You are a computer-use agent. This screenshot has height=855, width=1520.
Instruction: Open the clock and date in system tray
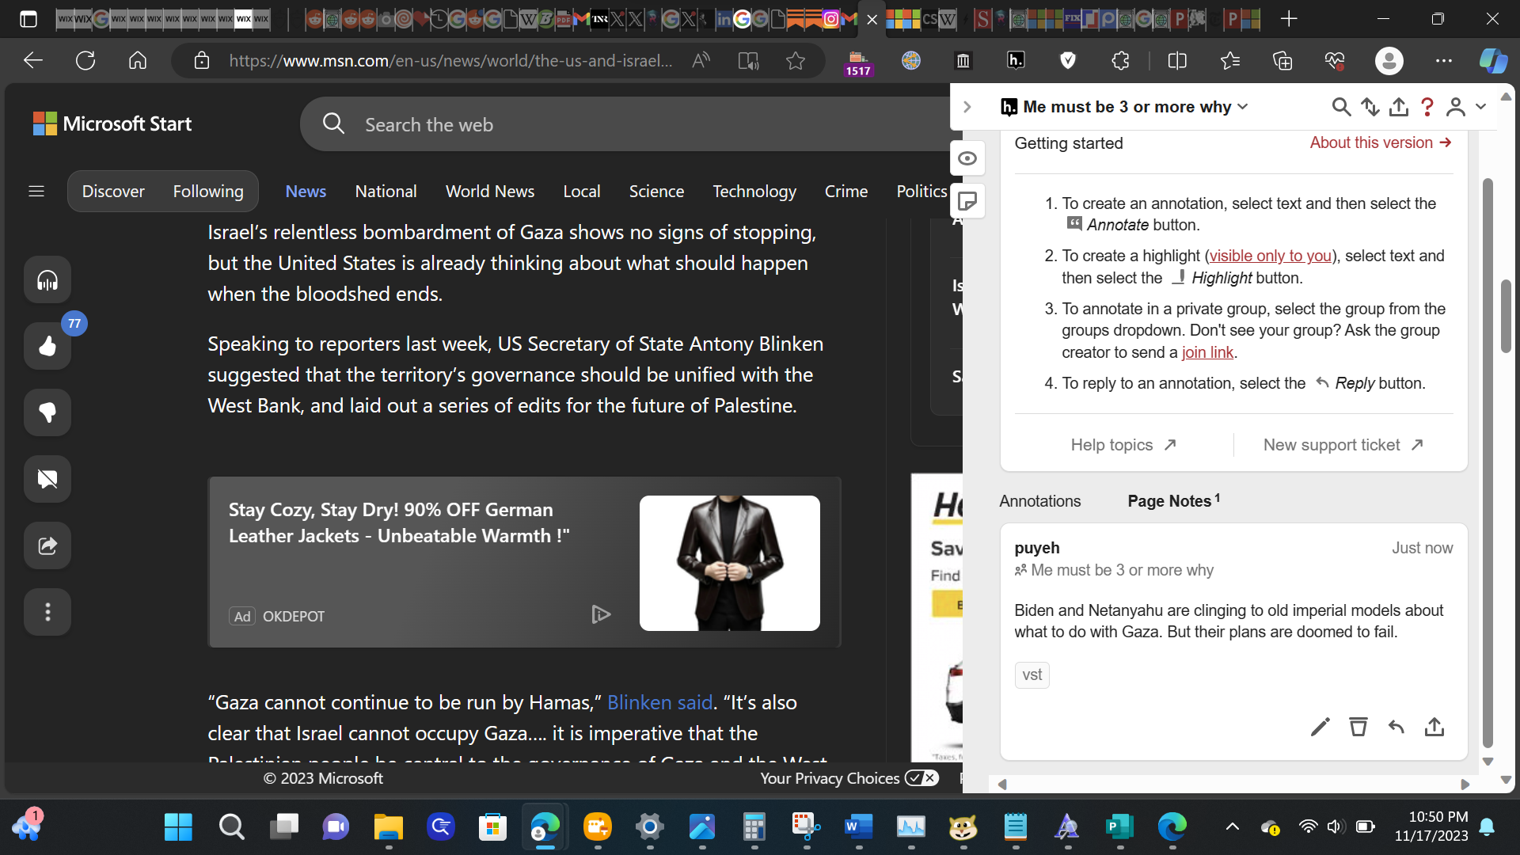(1431, 826)
